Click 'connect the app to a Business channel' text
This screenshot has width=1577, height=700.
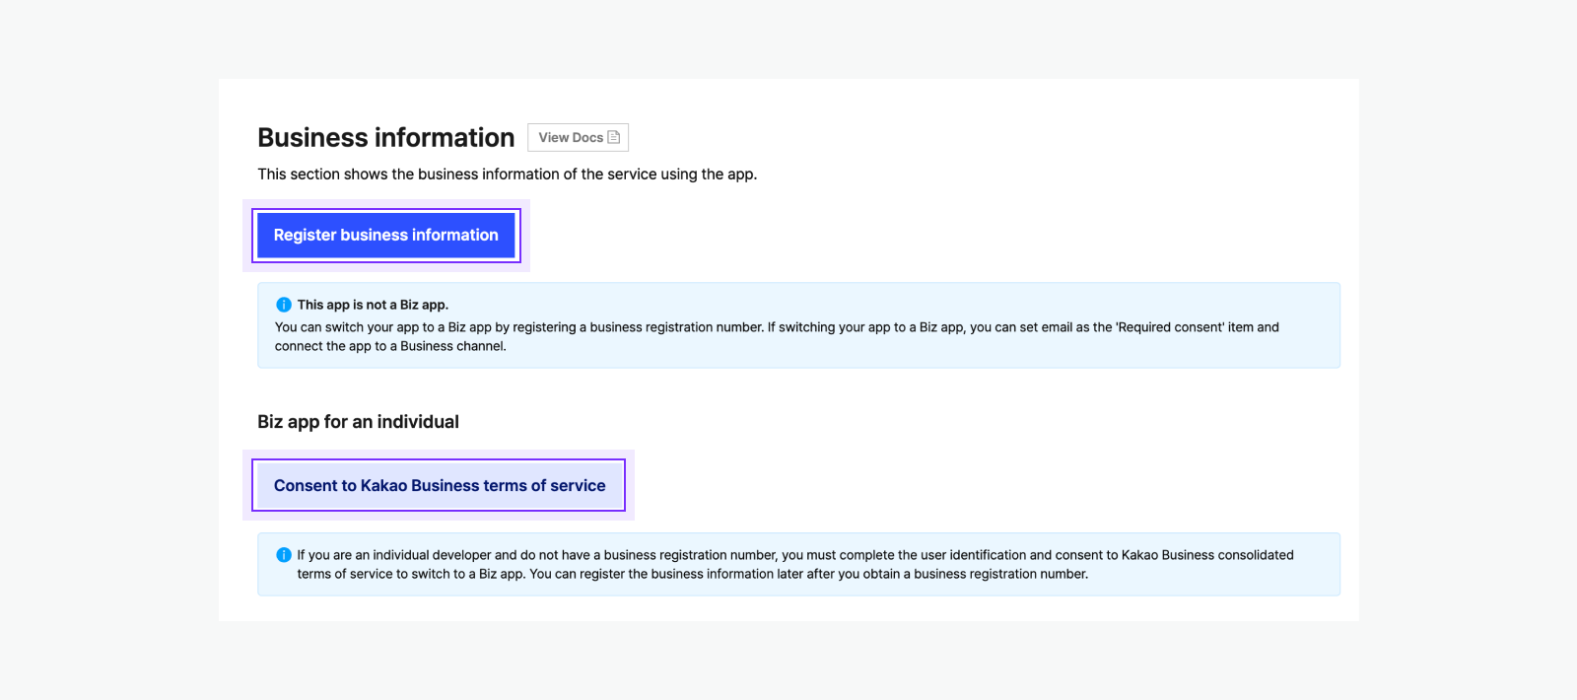(390, 346)
